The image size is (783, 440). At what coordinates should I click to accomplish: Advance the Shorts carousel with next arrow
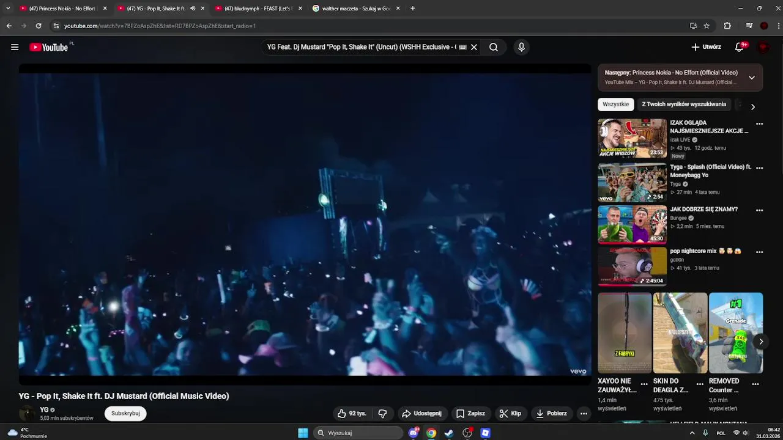coord(760,342)
